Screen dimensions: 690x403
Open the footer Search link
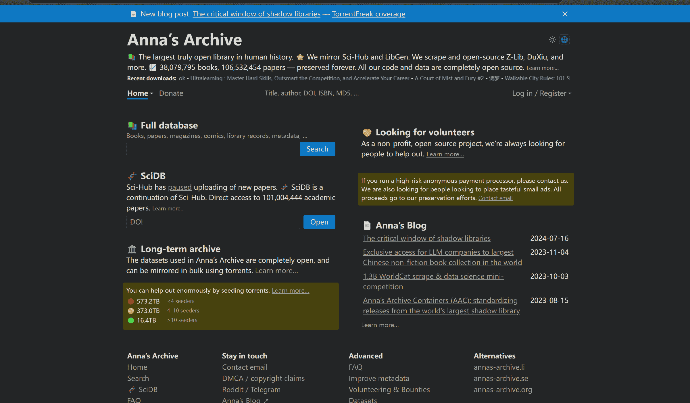138,379
